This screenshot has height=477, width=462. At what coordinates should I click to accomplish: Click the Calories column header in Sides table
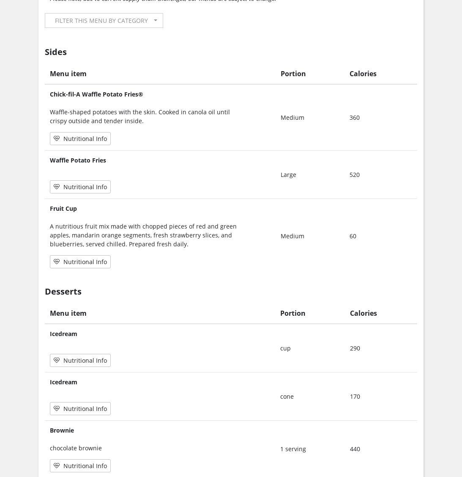tap(363, 74)
